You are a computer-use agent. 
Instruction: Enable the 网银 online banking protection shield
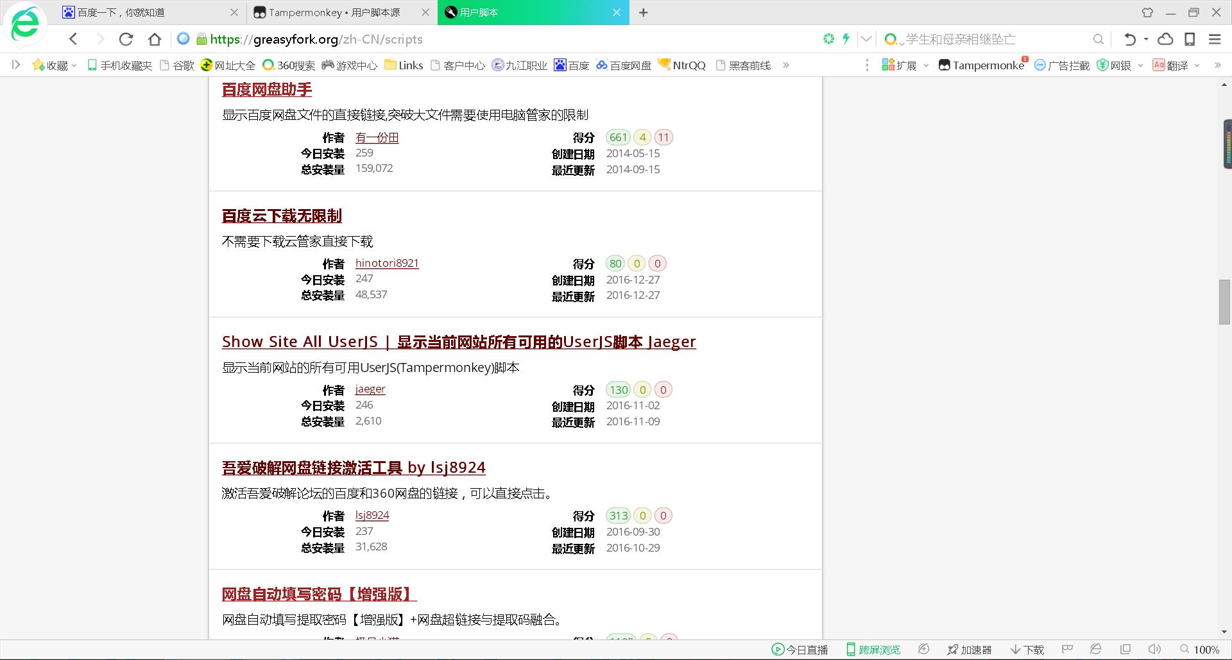(1102, 64)
